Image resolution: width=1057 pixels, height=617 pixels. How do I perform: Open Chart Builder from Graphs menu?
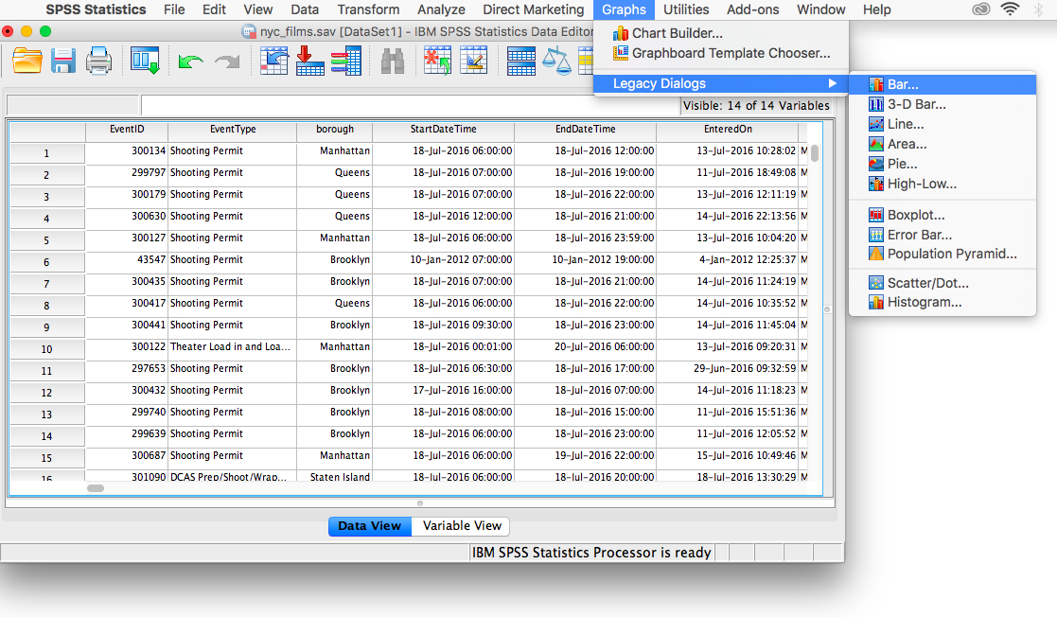(x=721, y=33)
